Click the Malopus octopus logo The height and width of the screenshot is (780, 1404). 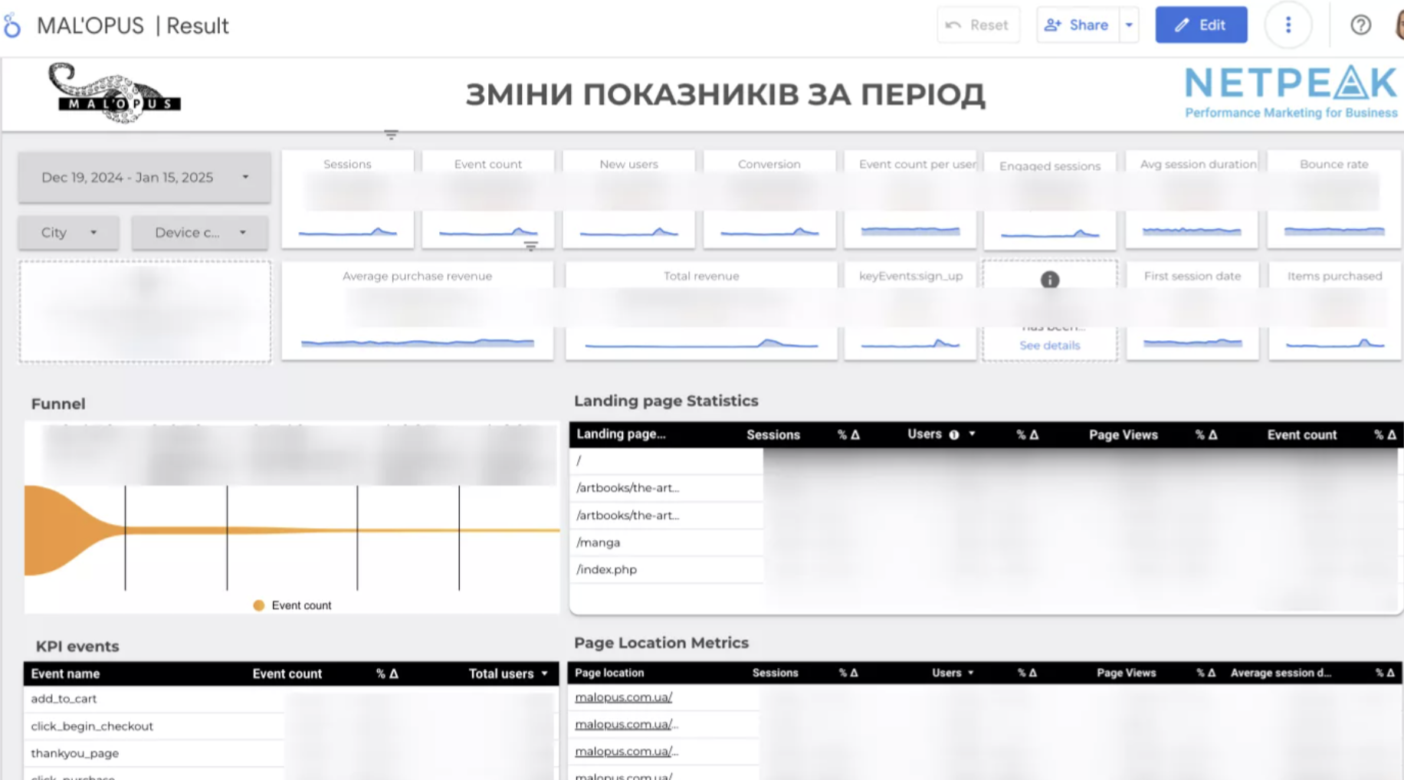coord(114,93)
